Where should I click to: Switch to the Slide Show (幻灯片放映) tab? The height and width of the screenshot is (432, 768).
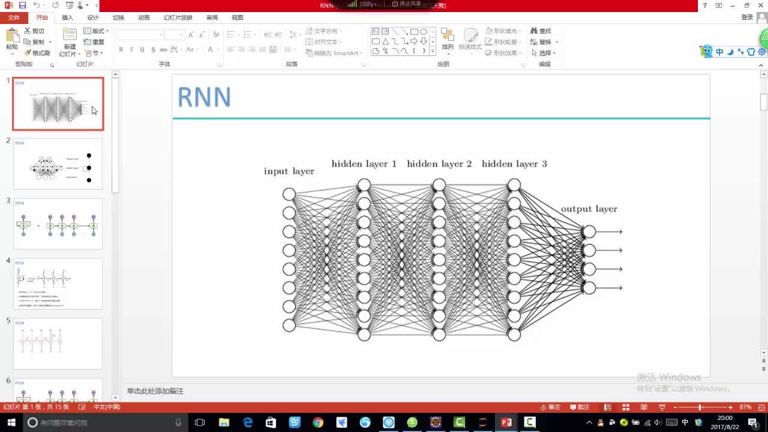pos(178,18)
